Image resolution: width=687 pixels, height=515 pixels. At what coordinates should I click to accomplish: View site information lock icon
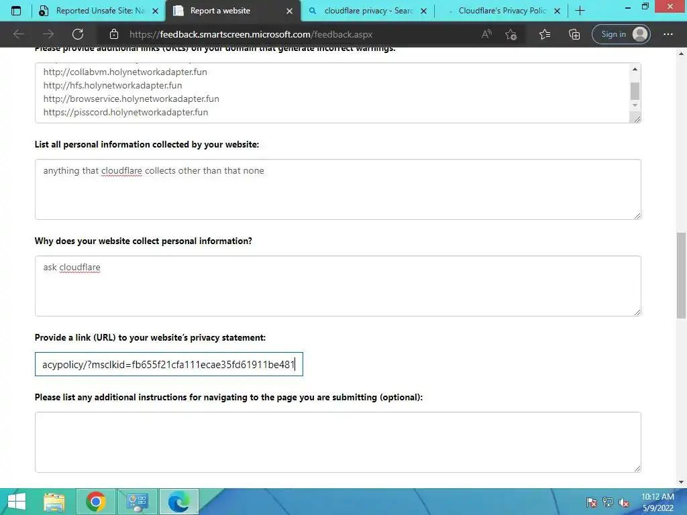click(114, 34)
